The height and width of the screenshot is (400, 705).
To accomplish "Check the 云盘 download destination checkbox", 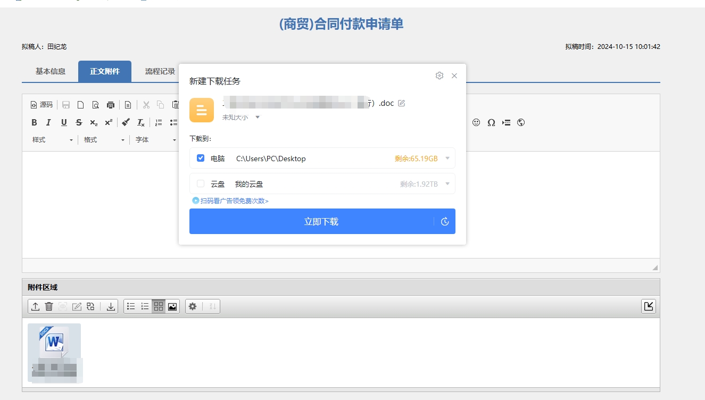I will pyautogui.click(x=201, y=184).
